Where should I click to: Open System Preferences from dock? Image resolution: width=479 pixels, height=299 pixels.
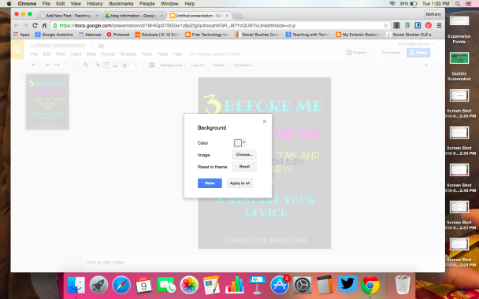coord(302,285)
